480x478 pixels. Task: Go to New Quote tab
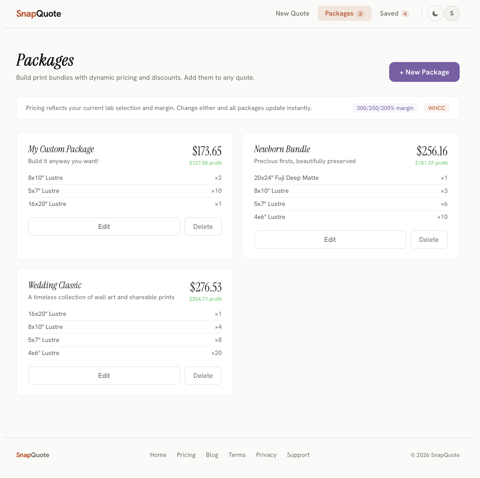point(292,14)
